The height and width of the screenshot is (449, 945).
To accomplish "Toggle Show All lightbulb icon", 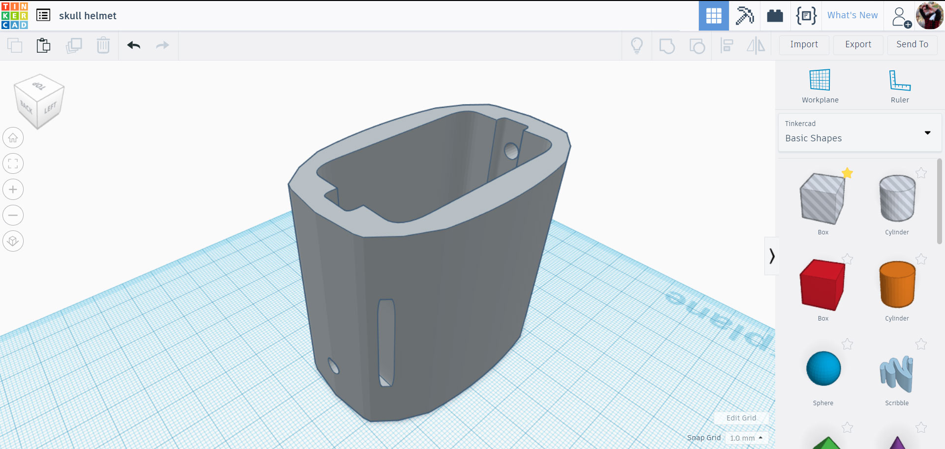I will (x=637, y=46).
